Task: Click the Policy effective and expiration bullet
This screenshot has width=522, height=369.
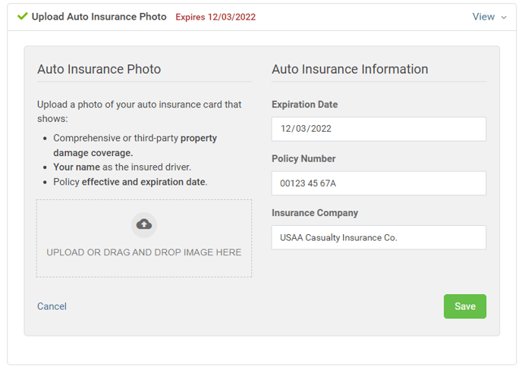Action: coord(130,182)
